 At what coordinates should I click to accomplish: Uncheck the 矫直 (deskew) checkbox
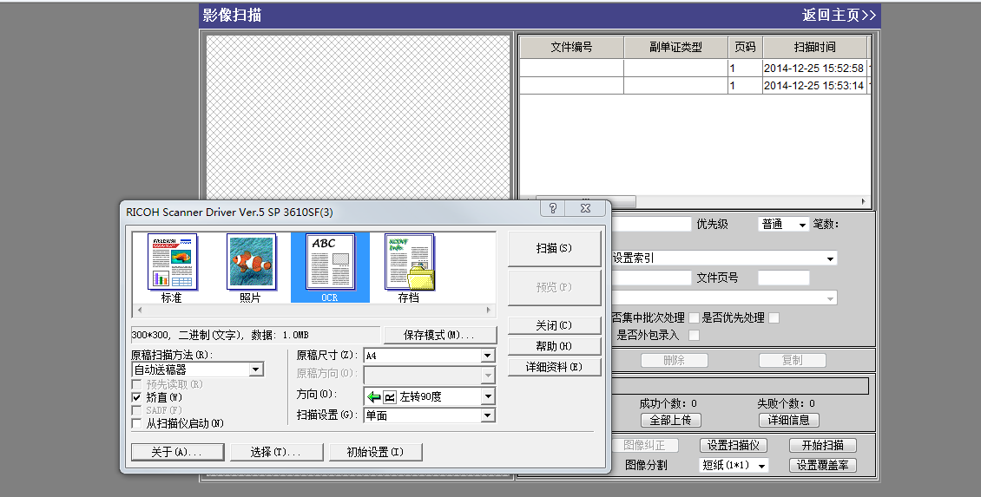[x=136, y=397]
